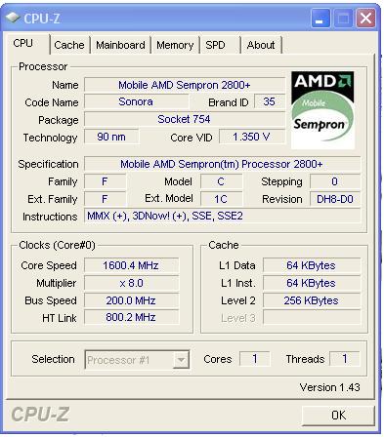Go to the SPD tab
Screen dimensions: 384x437
click(219, 45)
